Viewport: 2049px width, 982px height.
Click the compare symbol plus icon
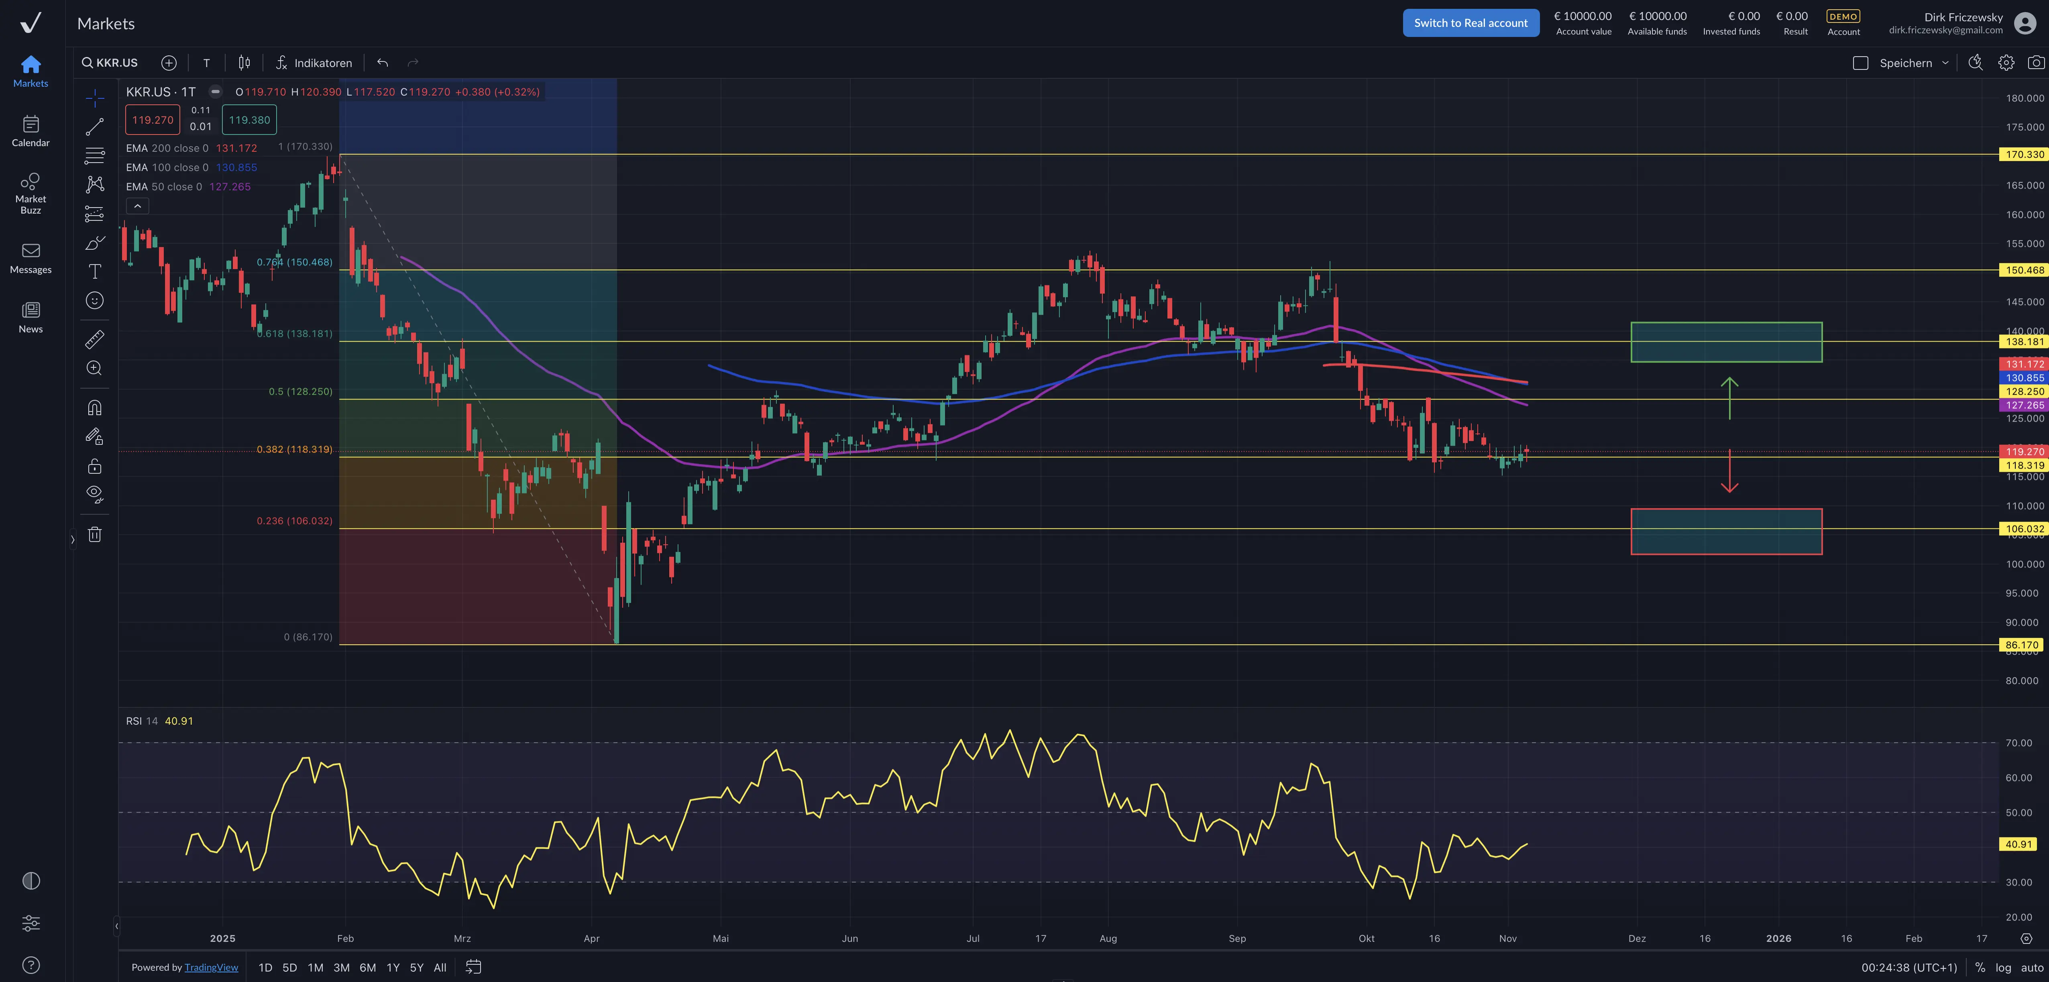(169, 63)
